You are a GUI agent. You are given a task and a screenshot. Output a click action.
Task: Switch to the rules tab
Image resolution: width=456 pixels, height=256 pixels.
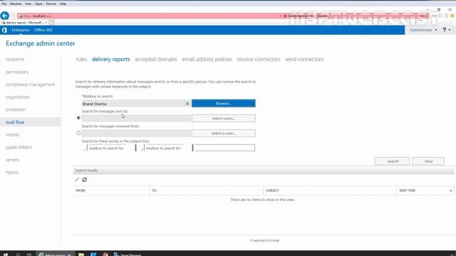[81, 59]
